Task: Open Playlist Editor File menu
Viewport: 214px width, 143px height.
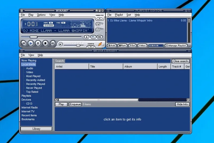Action: click(x=109, y=15)
